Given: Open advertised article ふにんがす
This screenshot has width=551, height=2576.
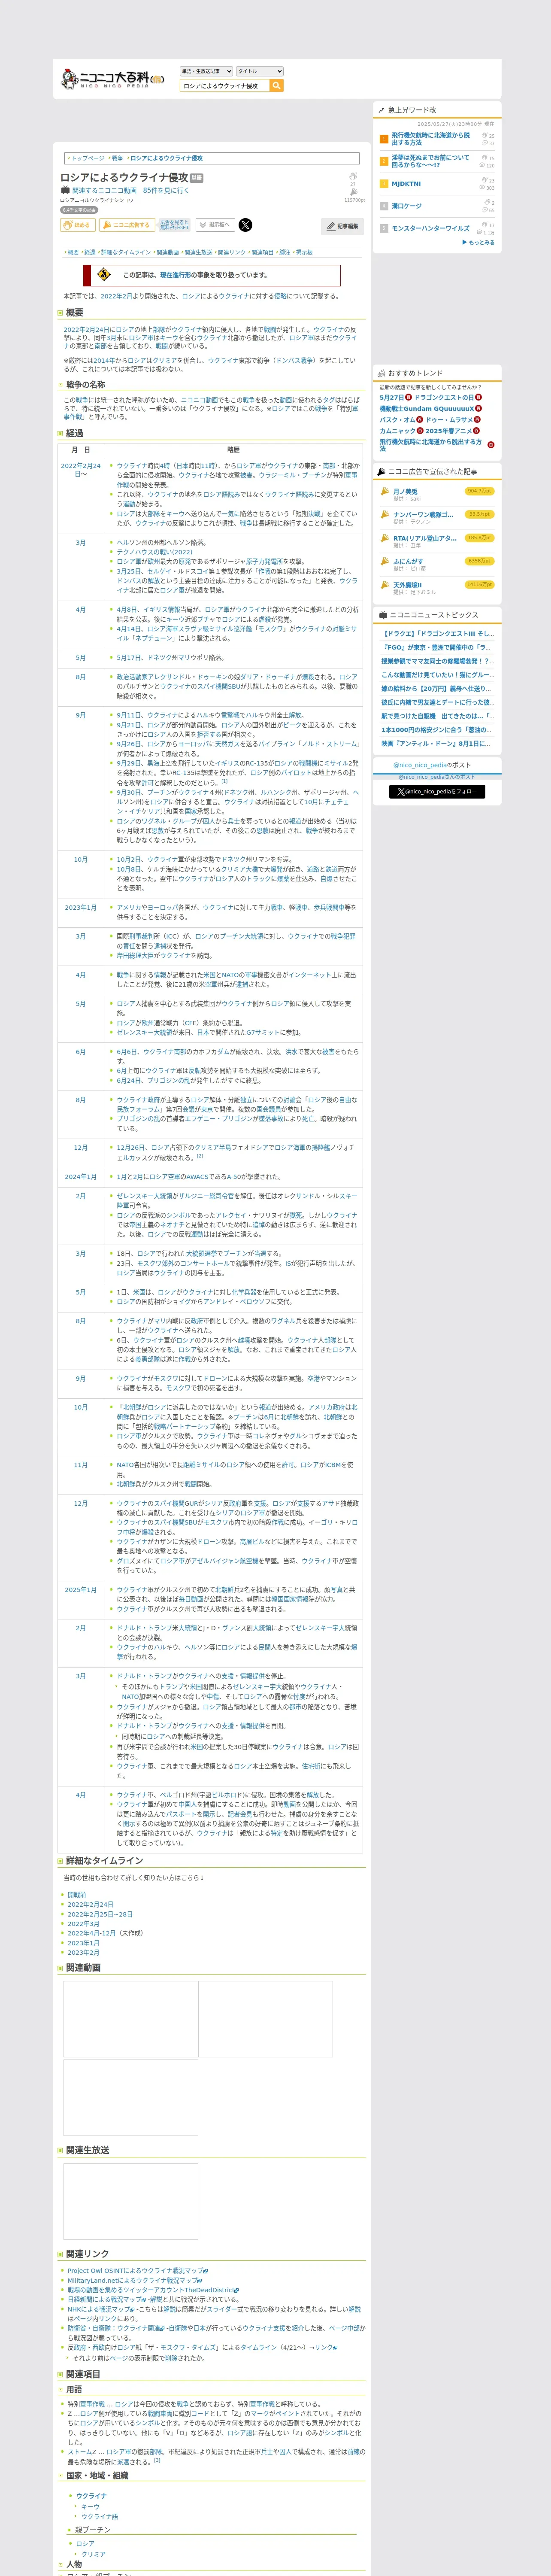Looking at the screenshot, I should click(408, 561).
